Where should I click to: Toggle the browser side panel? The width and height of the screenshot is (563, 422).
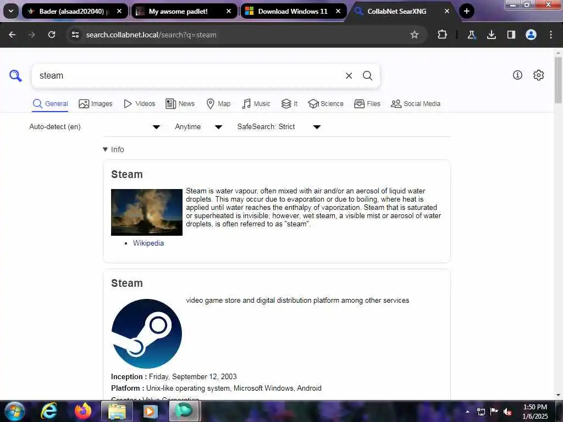[x=511, y=35]
